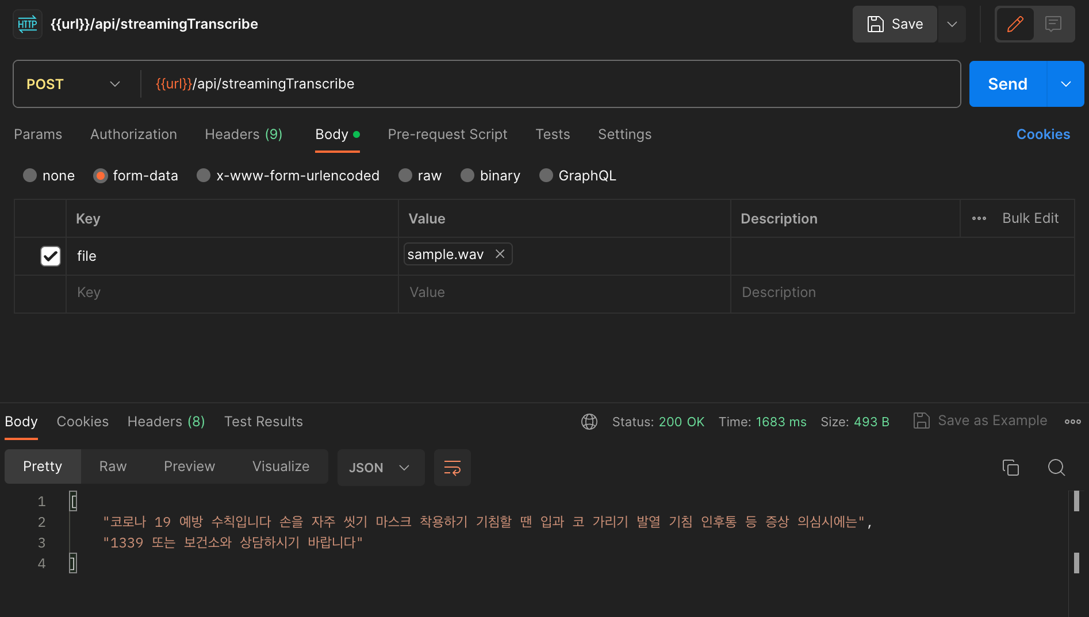Click the Status 200 OK text
The height and width of the screenshot is (617, 1089).
pyautogui.click(x=658, y=422)
